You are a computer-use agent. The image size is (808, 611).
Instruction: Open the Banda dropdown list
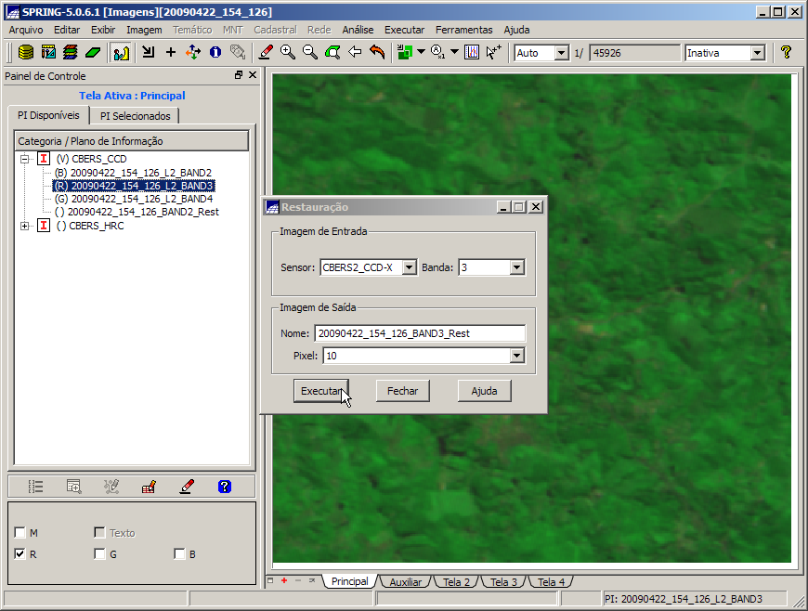(517, 267)
